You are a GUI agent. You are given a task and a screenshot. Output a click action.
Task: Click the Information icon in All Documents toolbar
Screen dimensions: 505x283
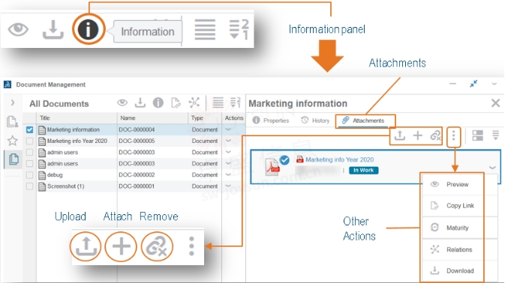pyautogui.click(x=158, y=103)
